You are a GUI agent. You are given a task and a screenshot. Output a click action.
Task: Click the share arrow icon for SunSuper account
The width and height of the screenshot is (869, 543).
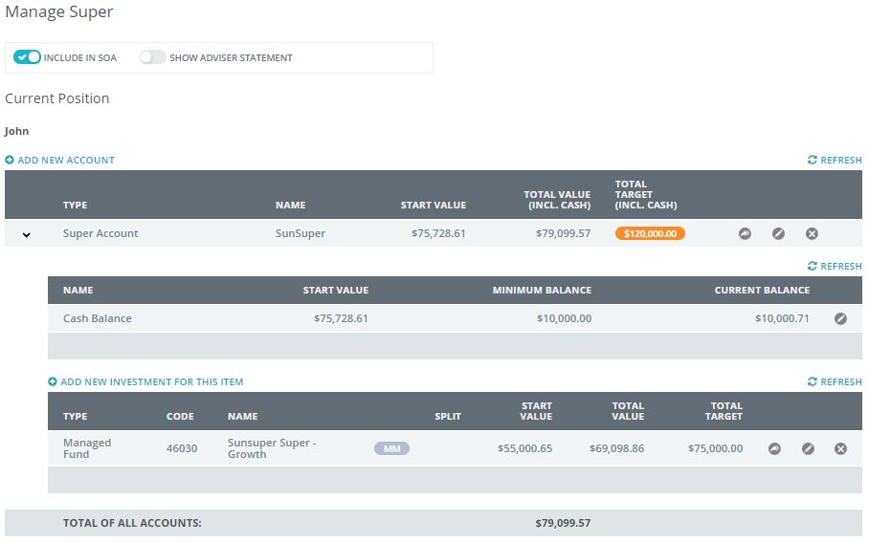pyautogui.click(x=745, y=233)
